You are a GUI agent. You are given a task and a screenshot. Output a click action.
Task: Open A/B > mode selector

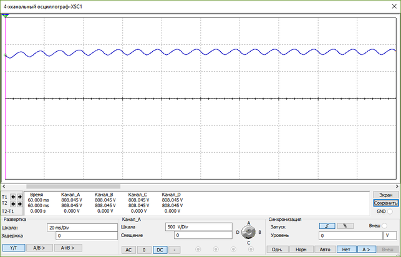(39, 248)
